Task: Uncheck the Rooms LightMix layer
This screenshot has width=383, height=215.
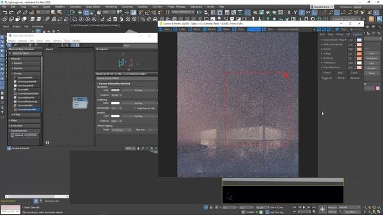Action: point(321,49)
